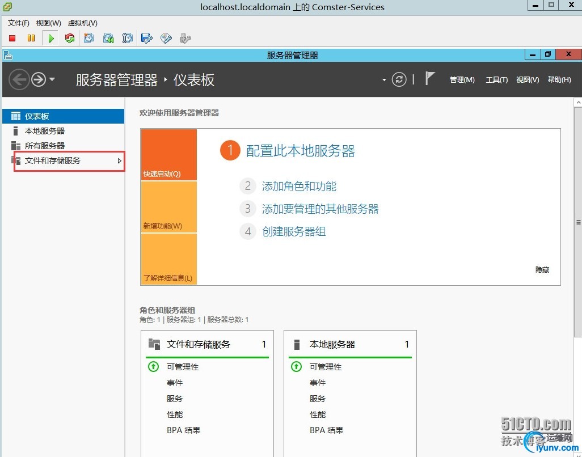582x457 pixels.
Task: Select 仪表板 in the sidebar
Action: click(x=63, y=116)
